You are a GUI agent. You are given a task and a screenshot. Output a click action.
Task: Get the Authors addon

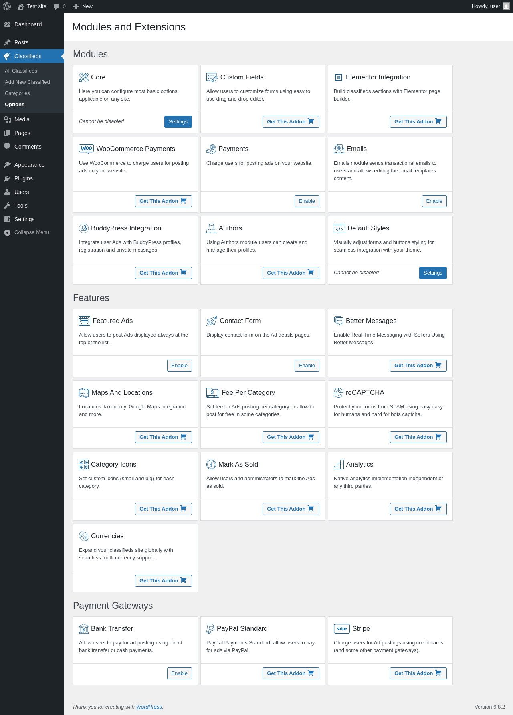tap(291, 273)
